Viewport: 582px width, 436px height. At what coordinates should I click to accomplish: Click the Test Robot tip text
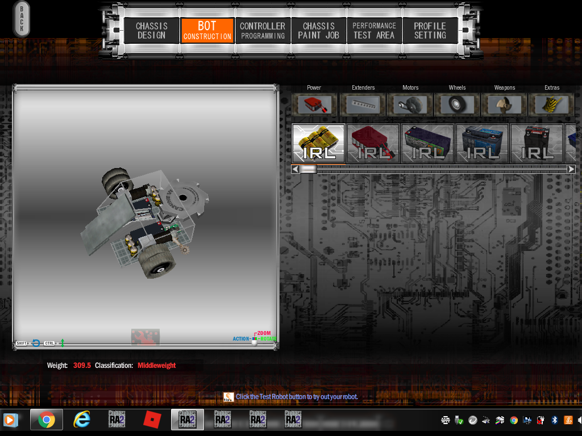click(x=297, y=397)
